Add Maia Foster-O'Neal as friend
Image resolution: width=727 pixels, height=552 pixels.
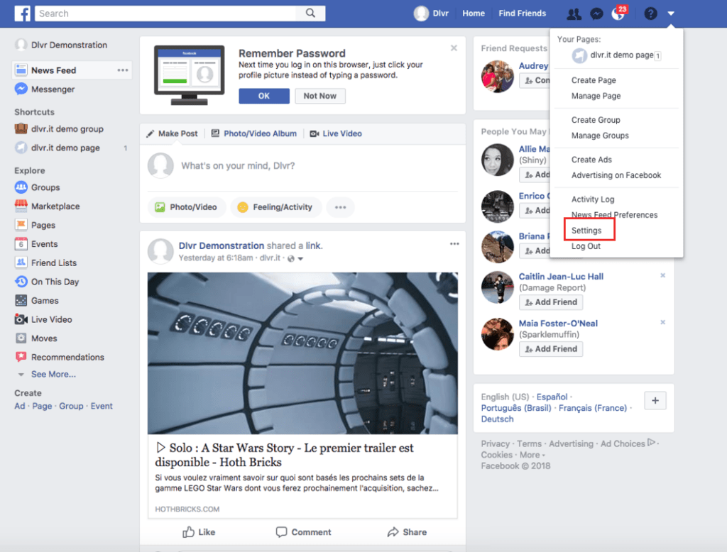(x=551, y=349)
